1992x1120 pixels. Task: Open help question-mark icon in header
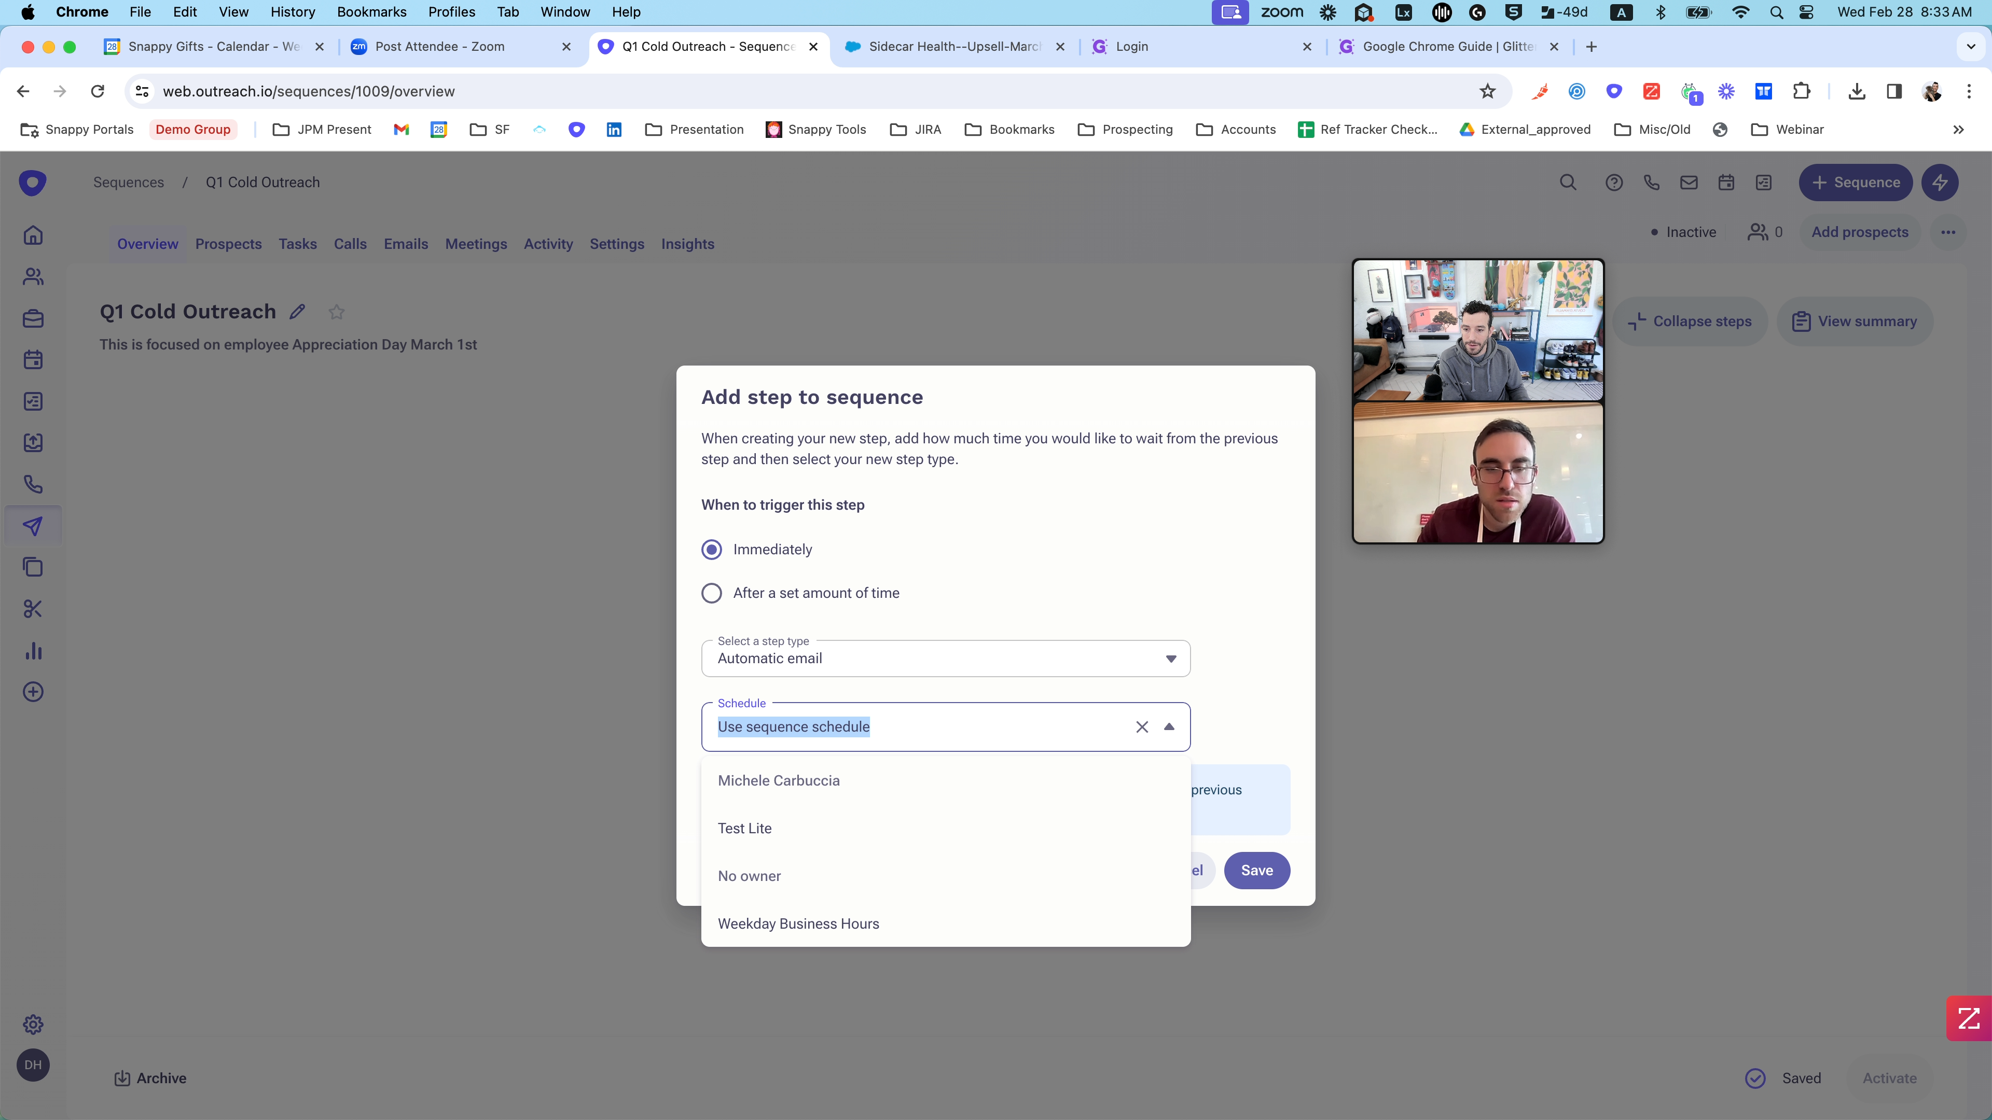pos(1614,183)
